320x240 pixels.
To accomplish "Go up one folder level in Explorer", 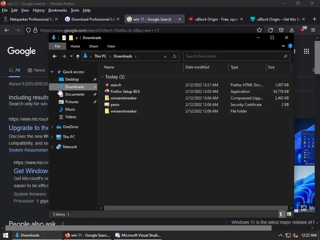I will coord(78,56).
